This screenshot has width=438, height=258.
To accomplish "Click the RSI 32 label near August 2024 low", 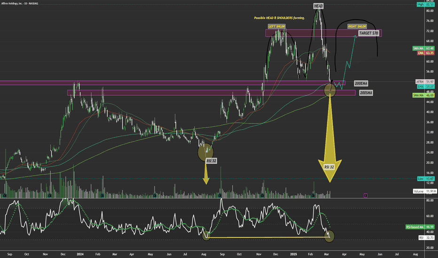I will click(x=211, y=160).
